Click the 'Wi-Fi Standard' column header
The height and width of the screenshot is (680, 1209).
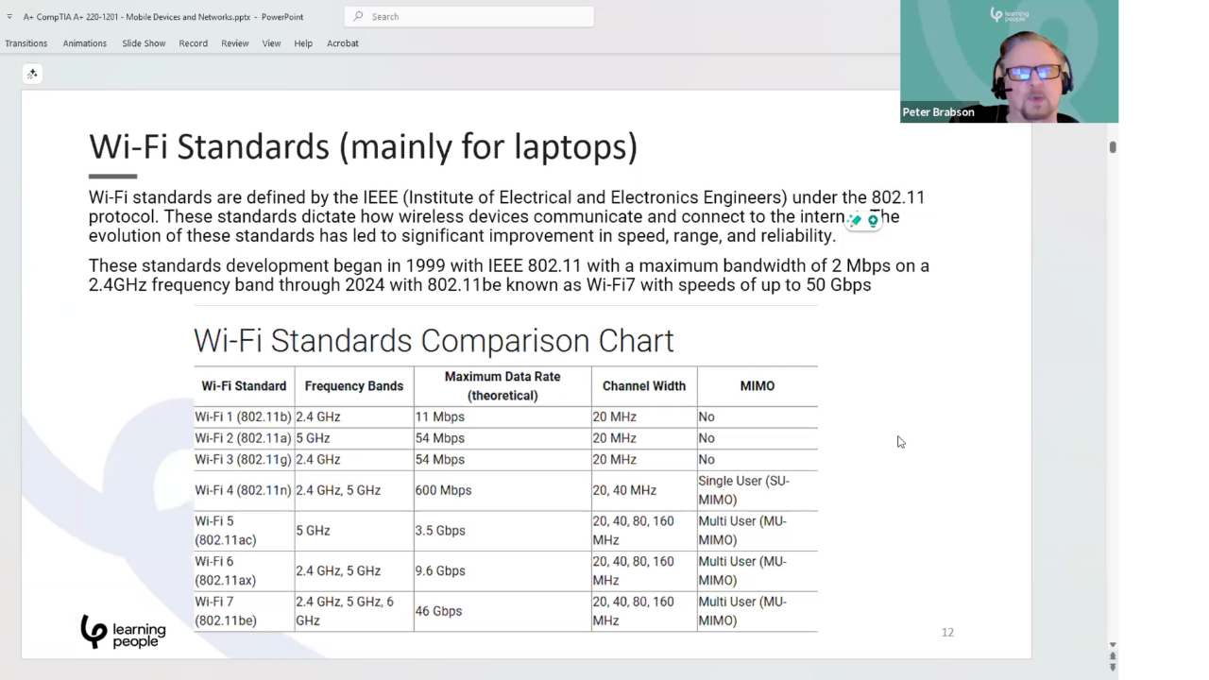click(244, 386)
